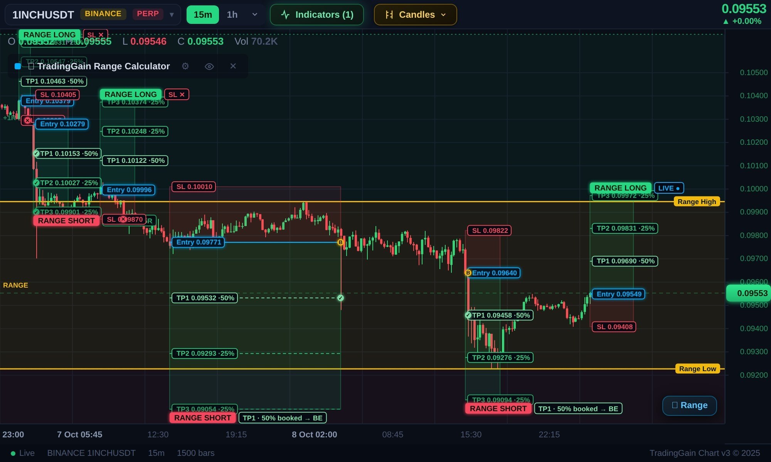Click the blue indicator color swatch
This screenshot has width=771, height=462.
18,66
